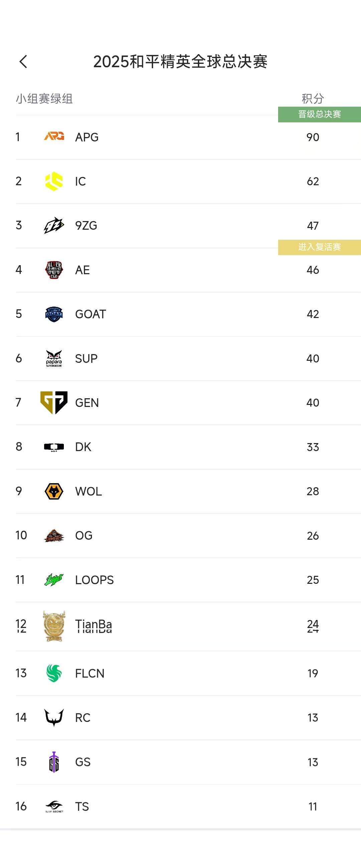Select the 小组赛绿组 group heading
The image size is (361, 845).
click(x=44, y=99)
